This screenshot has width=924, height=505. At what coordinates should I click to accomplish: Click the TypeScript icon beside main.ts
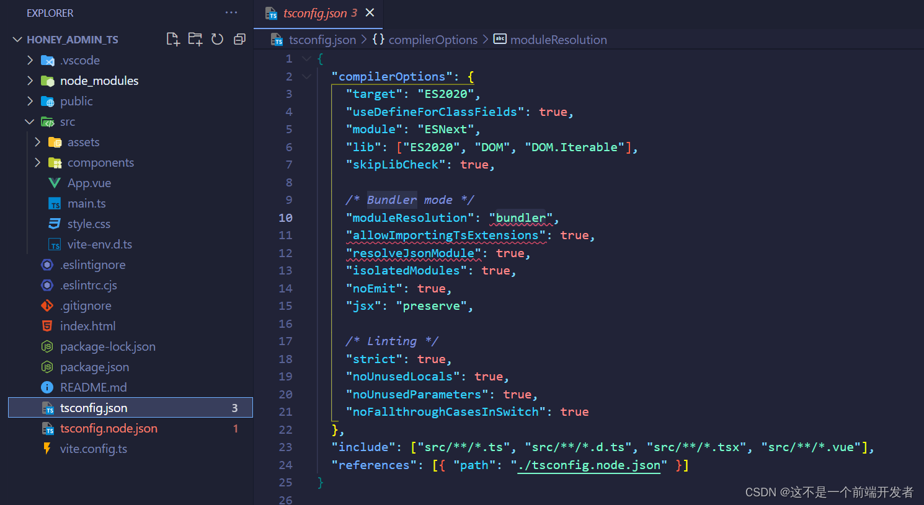(55, 204)
